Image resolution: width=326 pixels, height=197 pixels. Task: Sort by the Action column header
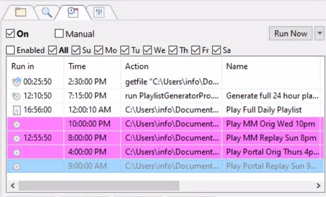pyautogui.click(x=171, y=66)
